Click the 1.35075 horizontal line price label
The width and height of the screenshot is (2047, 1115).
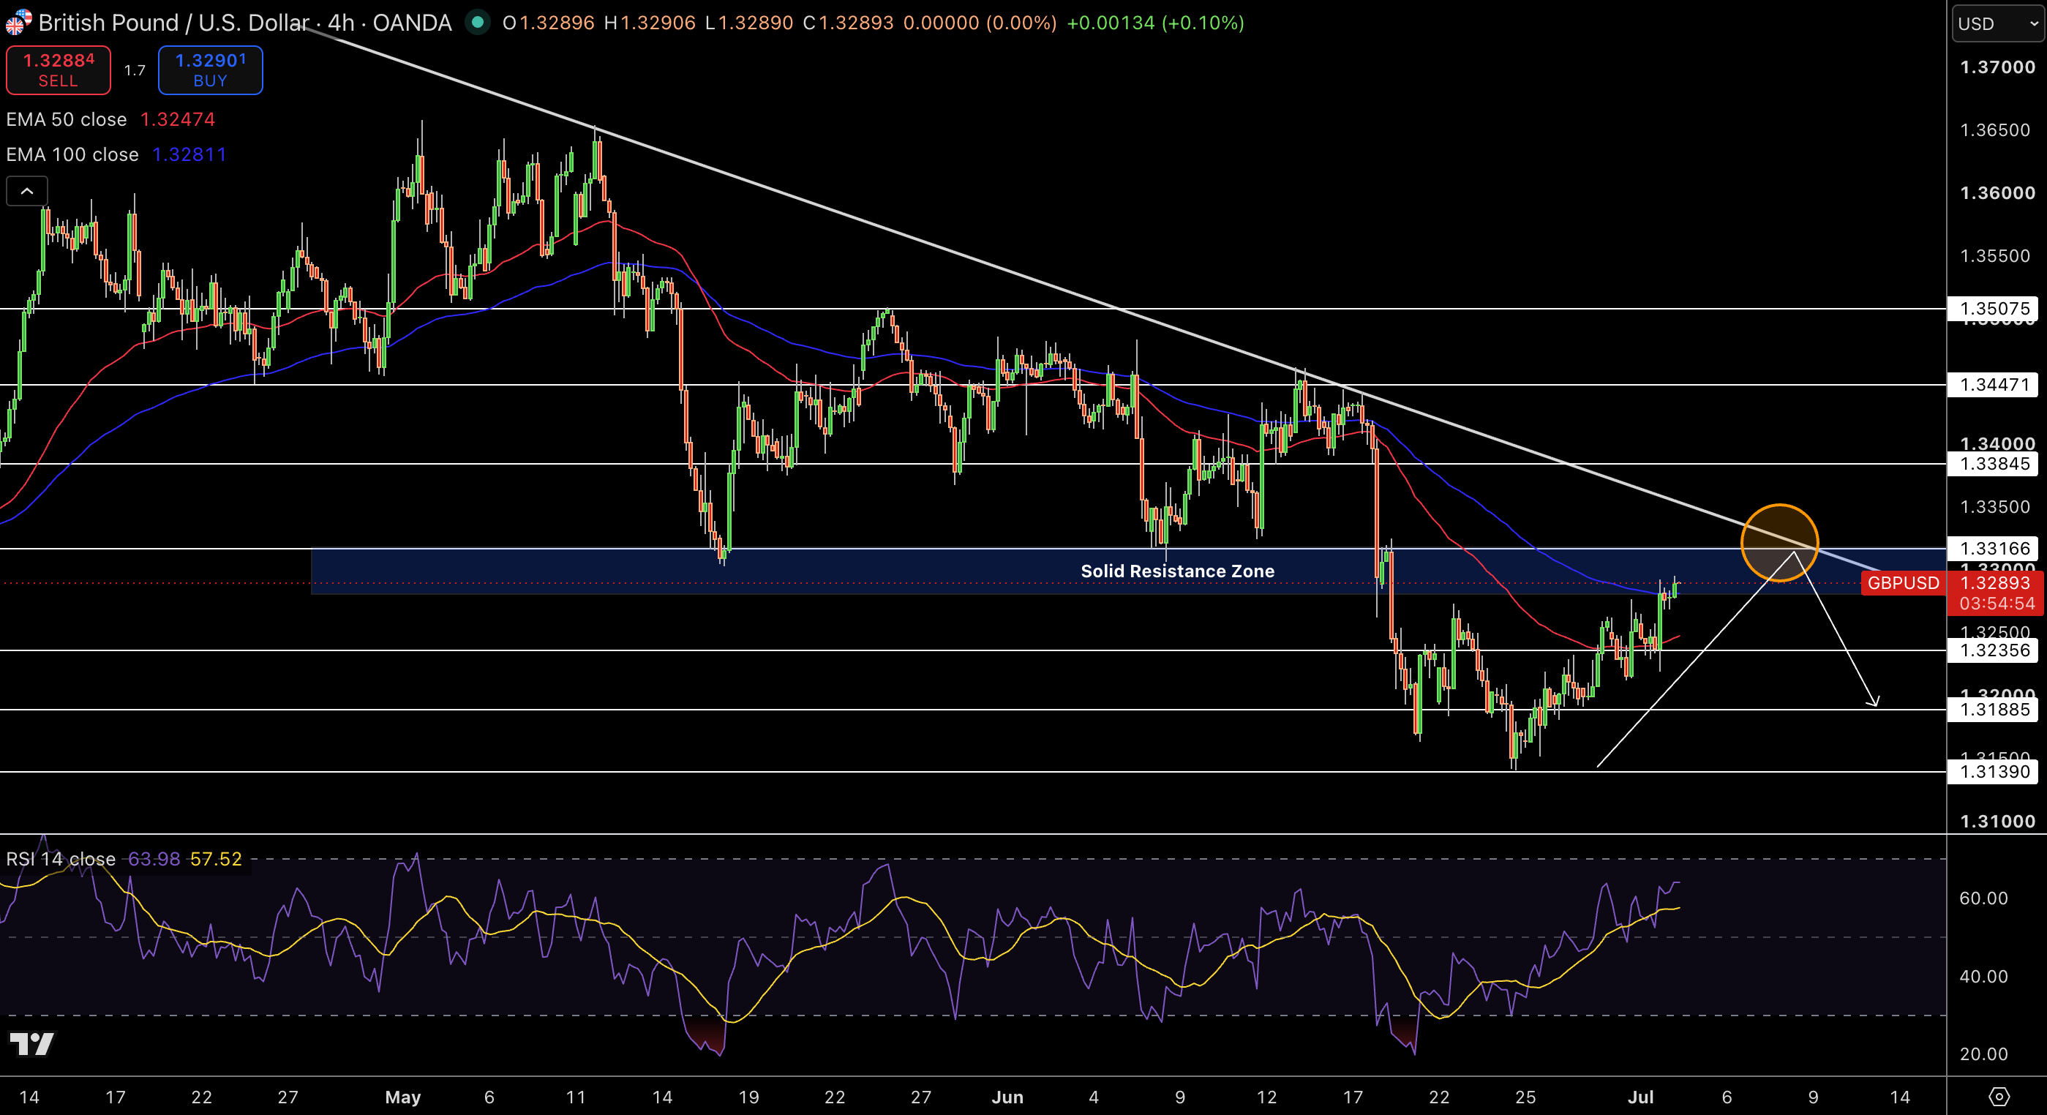(1994, 308)
